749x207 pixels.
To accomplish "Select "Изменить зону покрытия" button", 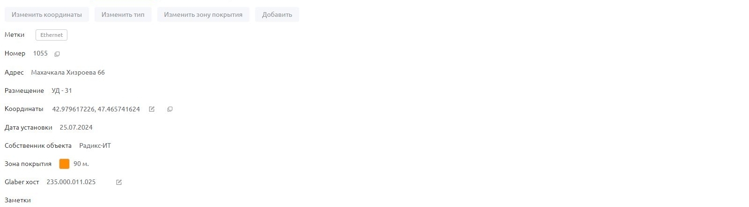I will click(203, 14).
